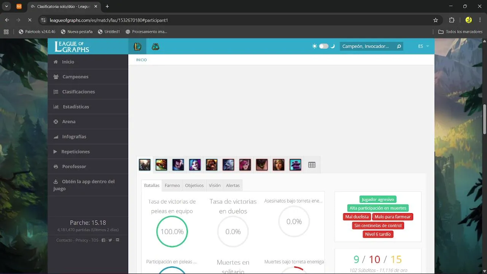Open the tab search dropdown arrow
Viewport: 487px width, 274px height.
(x=6, y=6)
